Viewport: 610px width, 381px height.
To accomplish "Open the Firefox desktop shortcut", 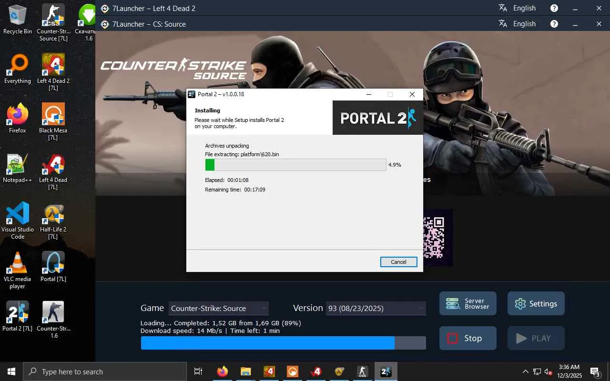I will pos(18,119).
